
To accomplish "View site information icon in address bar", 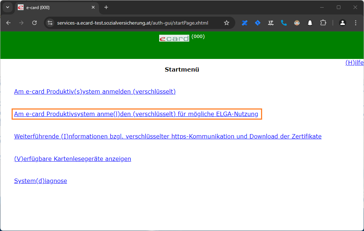I will (x=50, y=23).
